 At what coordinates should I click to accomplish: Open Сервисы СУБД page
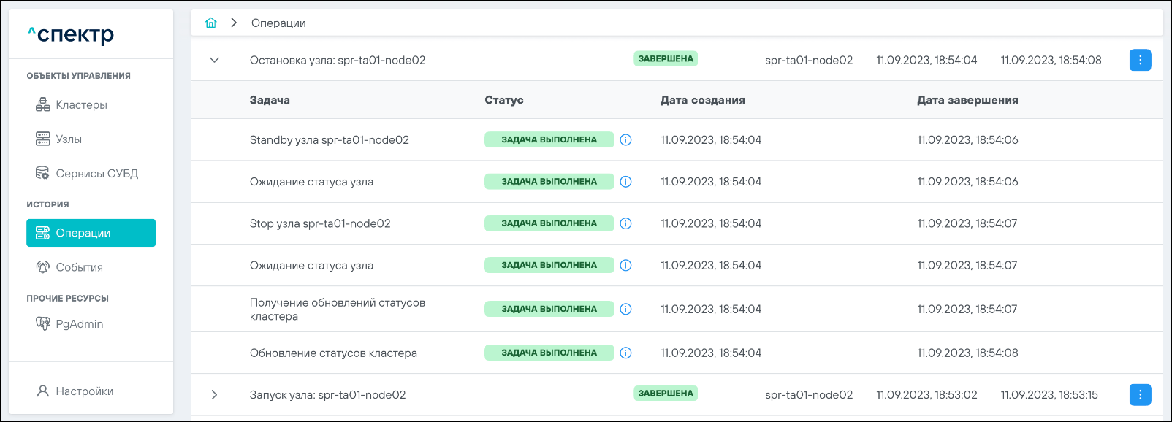click(x=96, y=174)
